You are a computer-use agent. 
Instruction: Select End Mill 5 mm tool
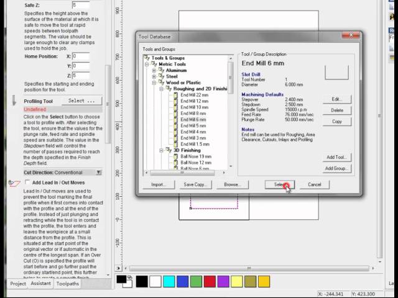[193, 125]
